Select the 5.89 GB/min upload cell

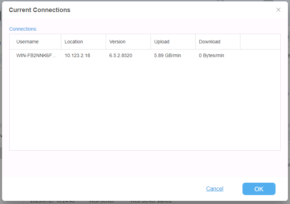[x=167, y=55]
